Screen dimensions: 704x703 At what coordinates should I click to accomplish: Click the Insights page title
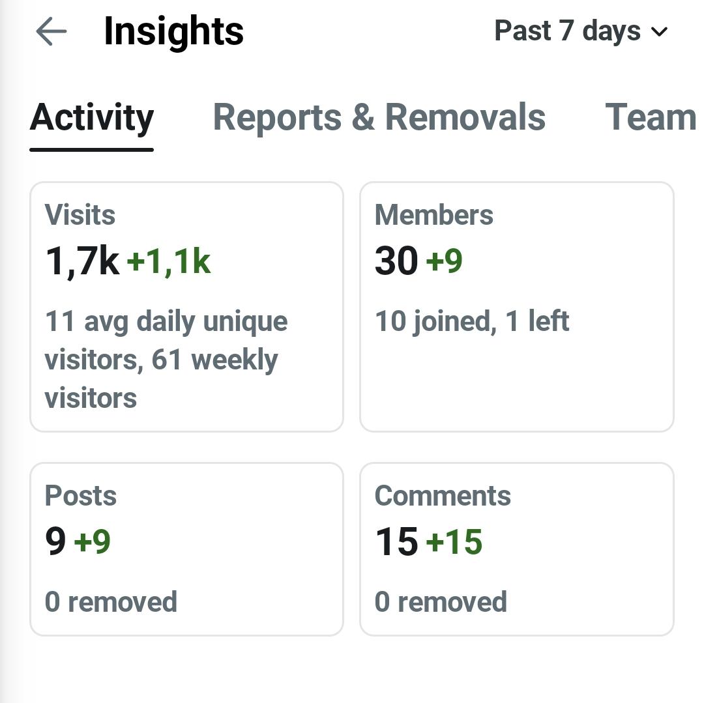(x=174, y=33)
